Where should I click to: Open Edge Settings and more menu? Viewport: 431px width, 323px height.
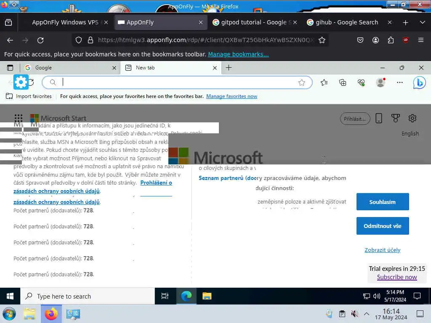click(400, 82)
